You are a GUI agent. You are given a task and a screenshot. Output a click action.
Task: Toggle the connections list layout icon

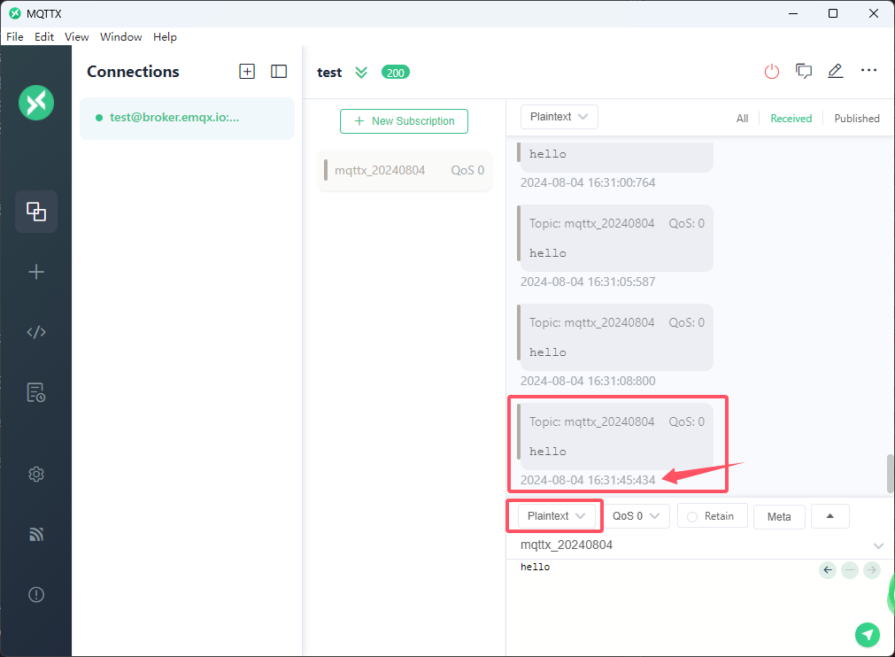tap(279, 72)
